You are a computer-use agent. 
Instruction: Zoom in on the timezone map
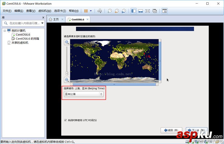[x=67, y=42]
